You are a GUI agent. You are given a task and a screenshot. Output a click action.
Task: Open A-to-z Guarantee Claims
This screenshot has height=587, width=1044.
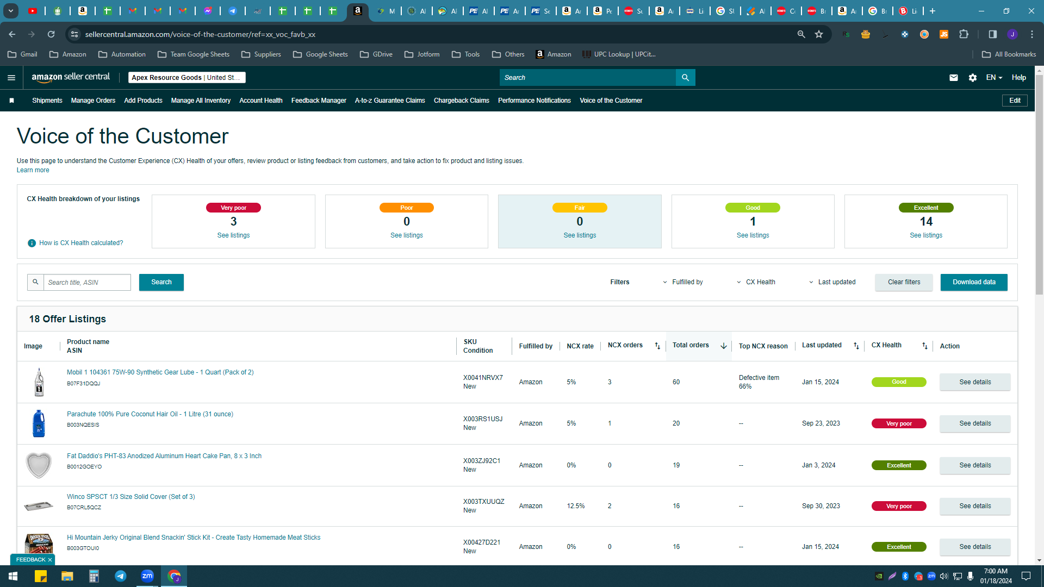[x=390, y=101]
